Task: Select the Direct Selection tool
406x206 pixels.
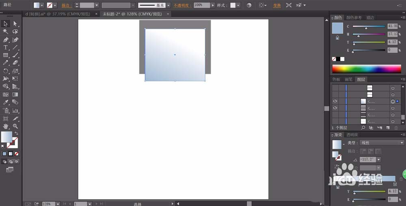Action: (x=15, y=24)
